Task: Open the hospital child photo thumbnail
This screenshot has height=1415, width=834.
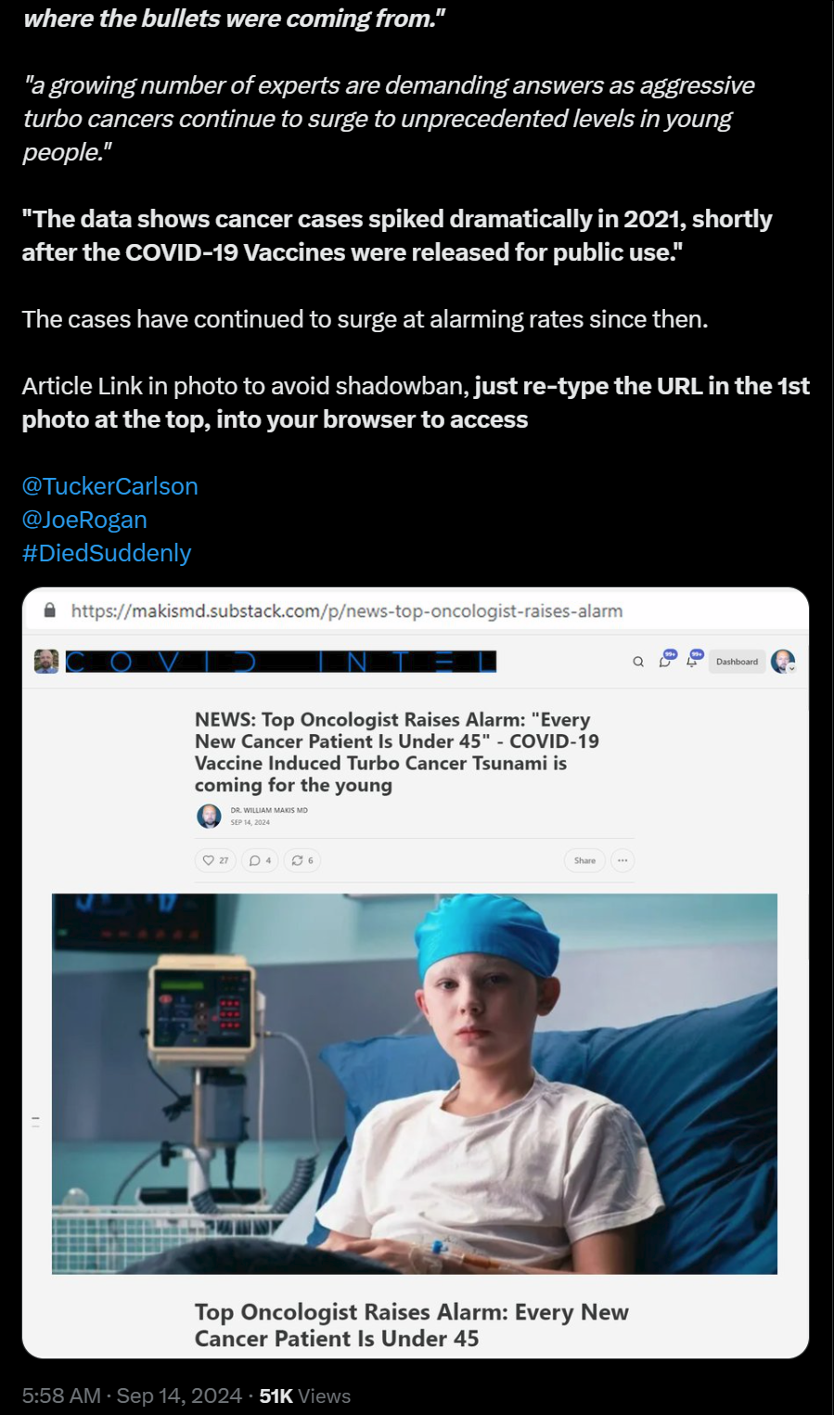Action: 415,1084
